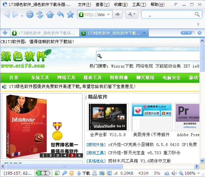Expand the address bar URL dropdown
The width and height of the screenshot is (205, 177).
109,15
